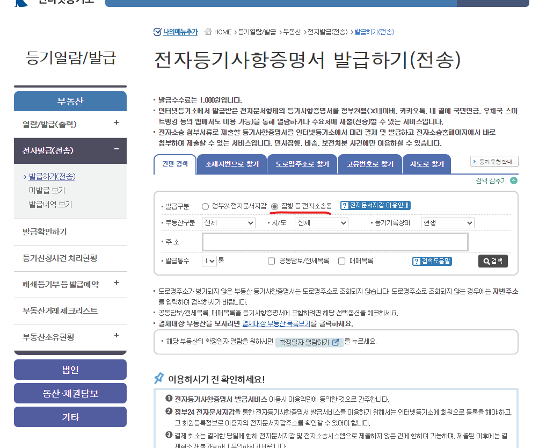
Task: Click the HOME house icon in breadcrumb
Action: (x=208, y=32)
